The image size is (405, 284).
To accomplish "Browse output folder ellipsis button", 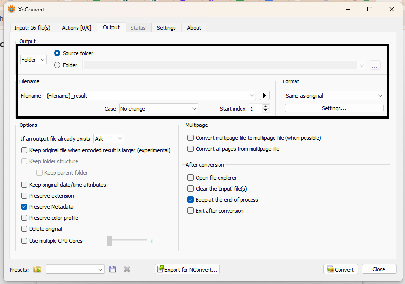I will coord(375,65).
